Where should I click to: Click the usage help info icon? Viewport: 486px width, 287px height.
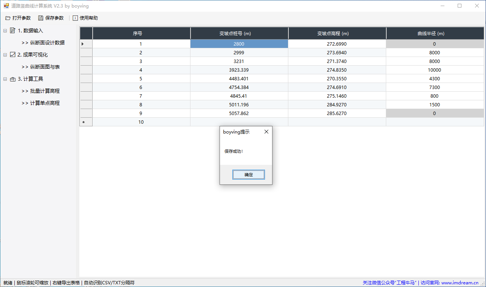(75, 18)
